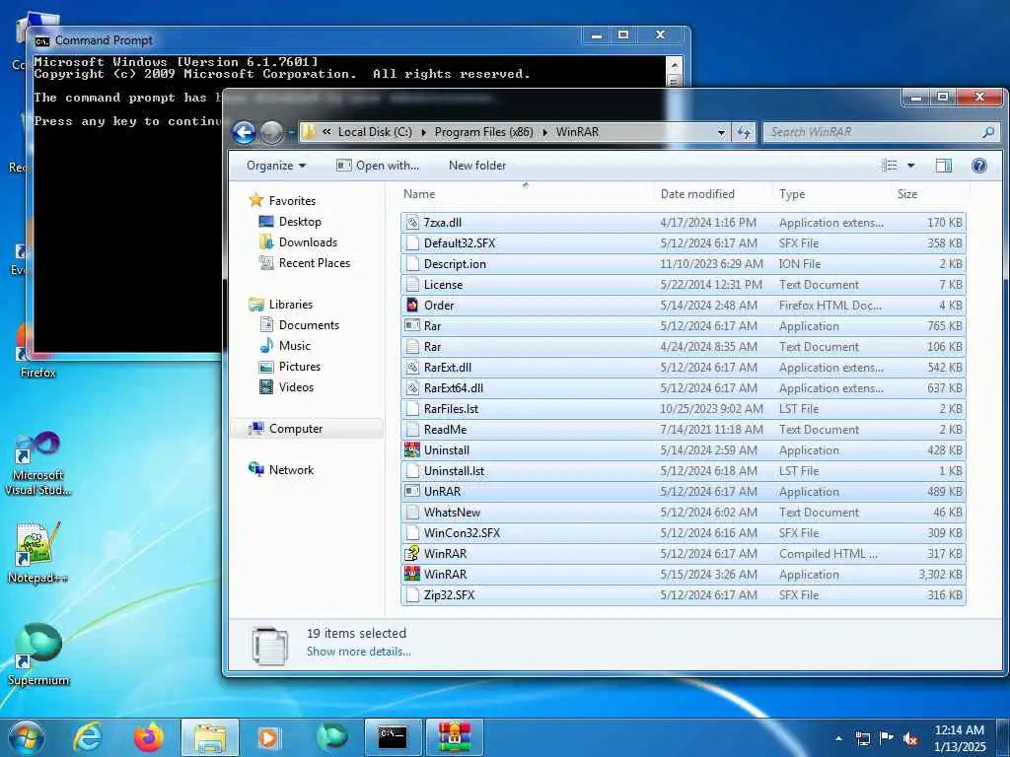Open Supermium from the taskbar

click(x=331, y=737)
